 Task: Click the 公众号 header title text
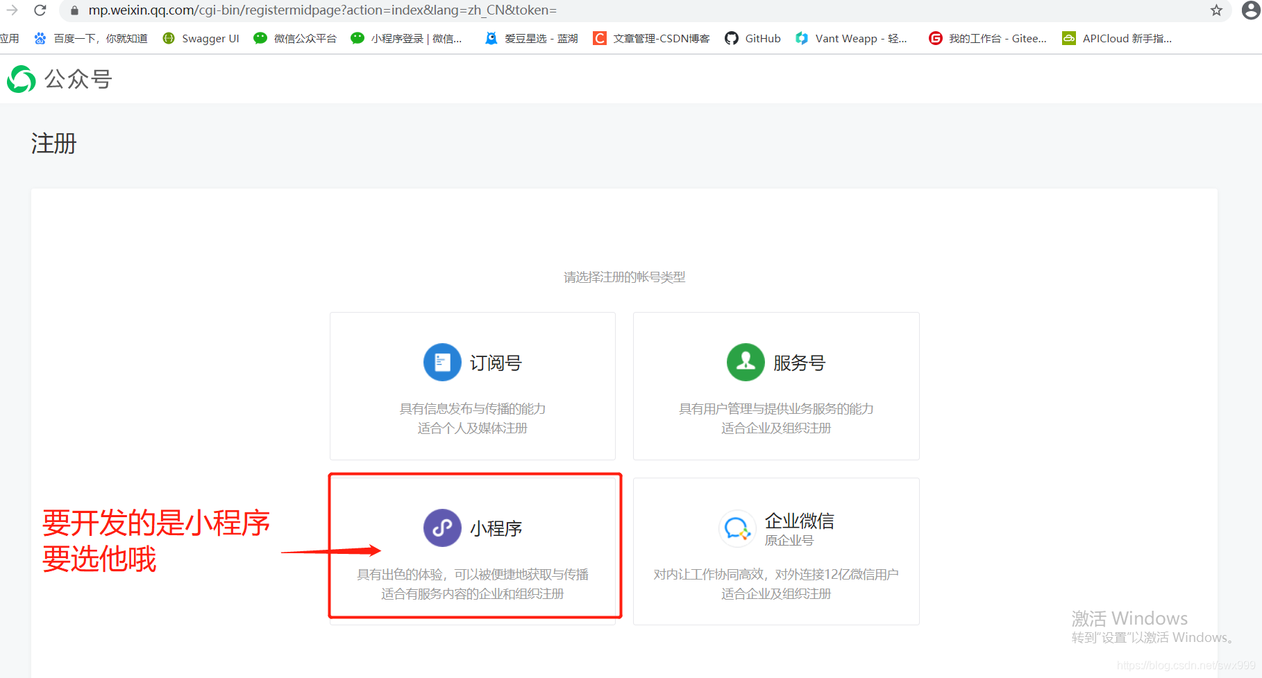78,79
